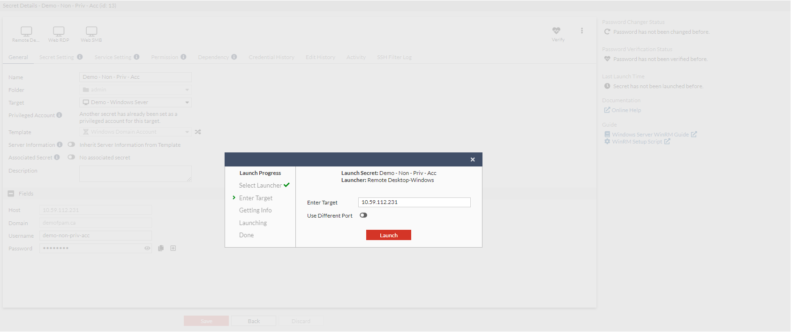The height and width of the screenshot is (332, 791).
Task: Click the Domain field demofpam.ca
Action: tap(96, 223)
